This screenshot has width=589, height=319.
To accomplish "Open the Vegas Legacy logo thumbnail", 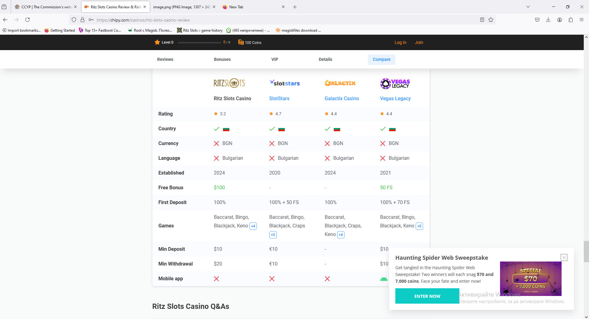I will pos(395,83).
